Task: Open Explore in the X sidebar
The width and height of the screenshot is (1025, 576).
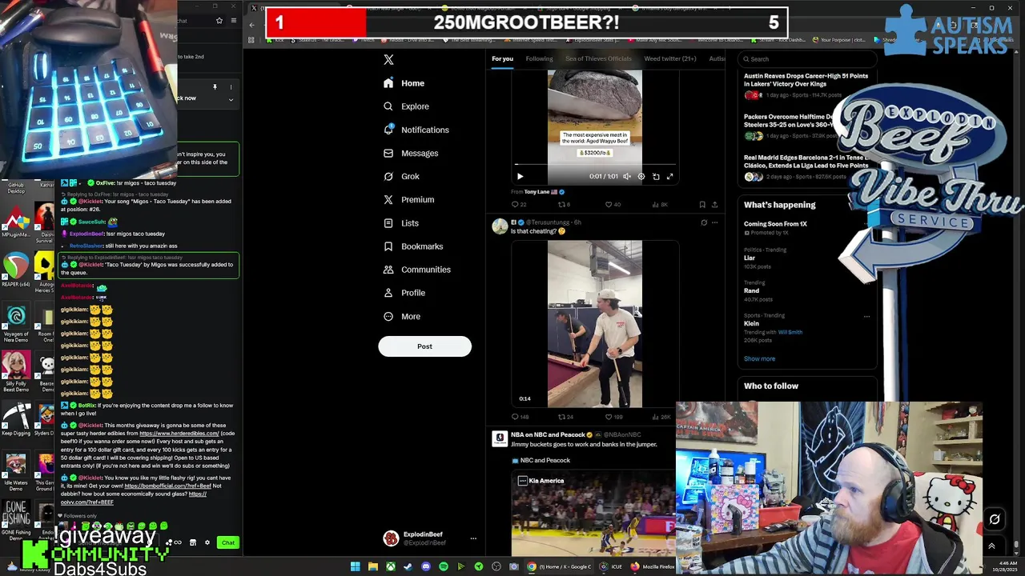Action: (406, 106)
